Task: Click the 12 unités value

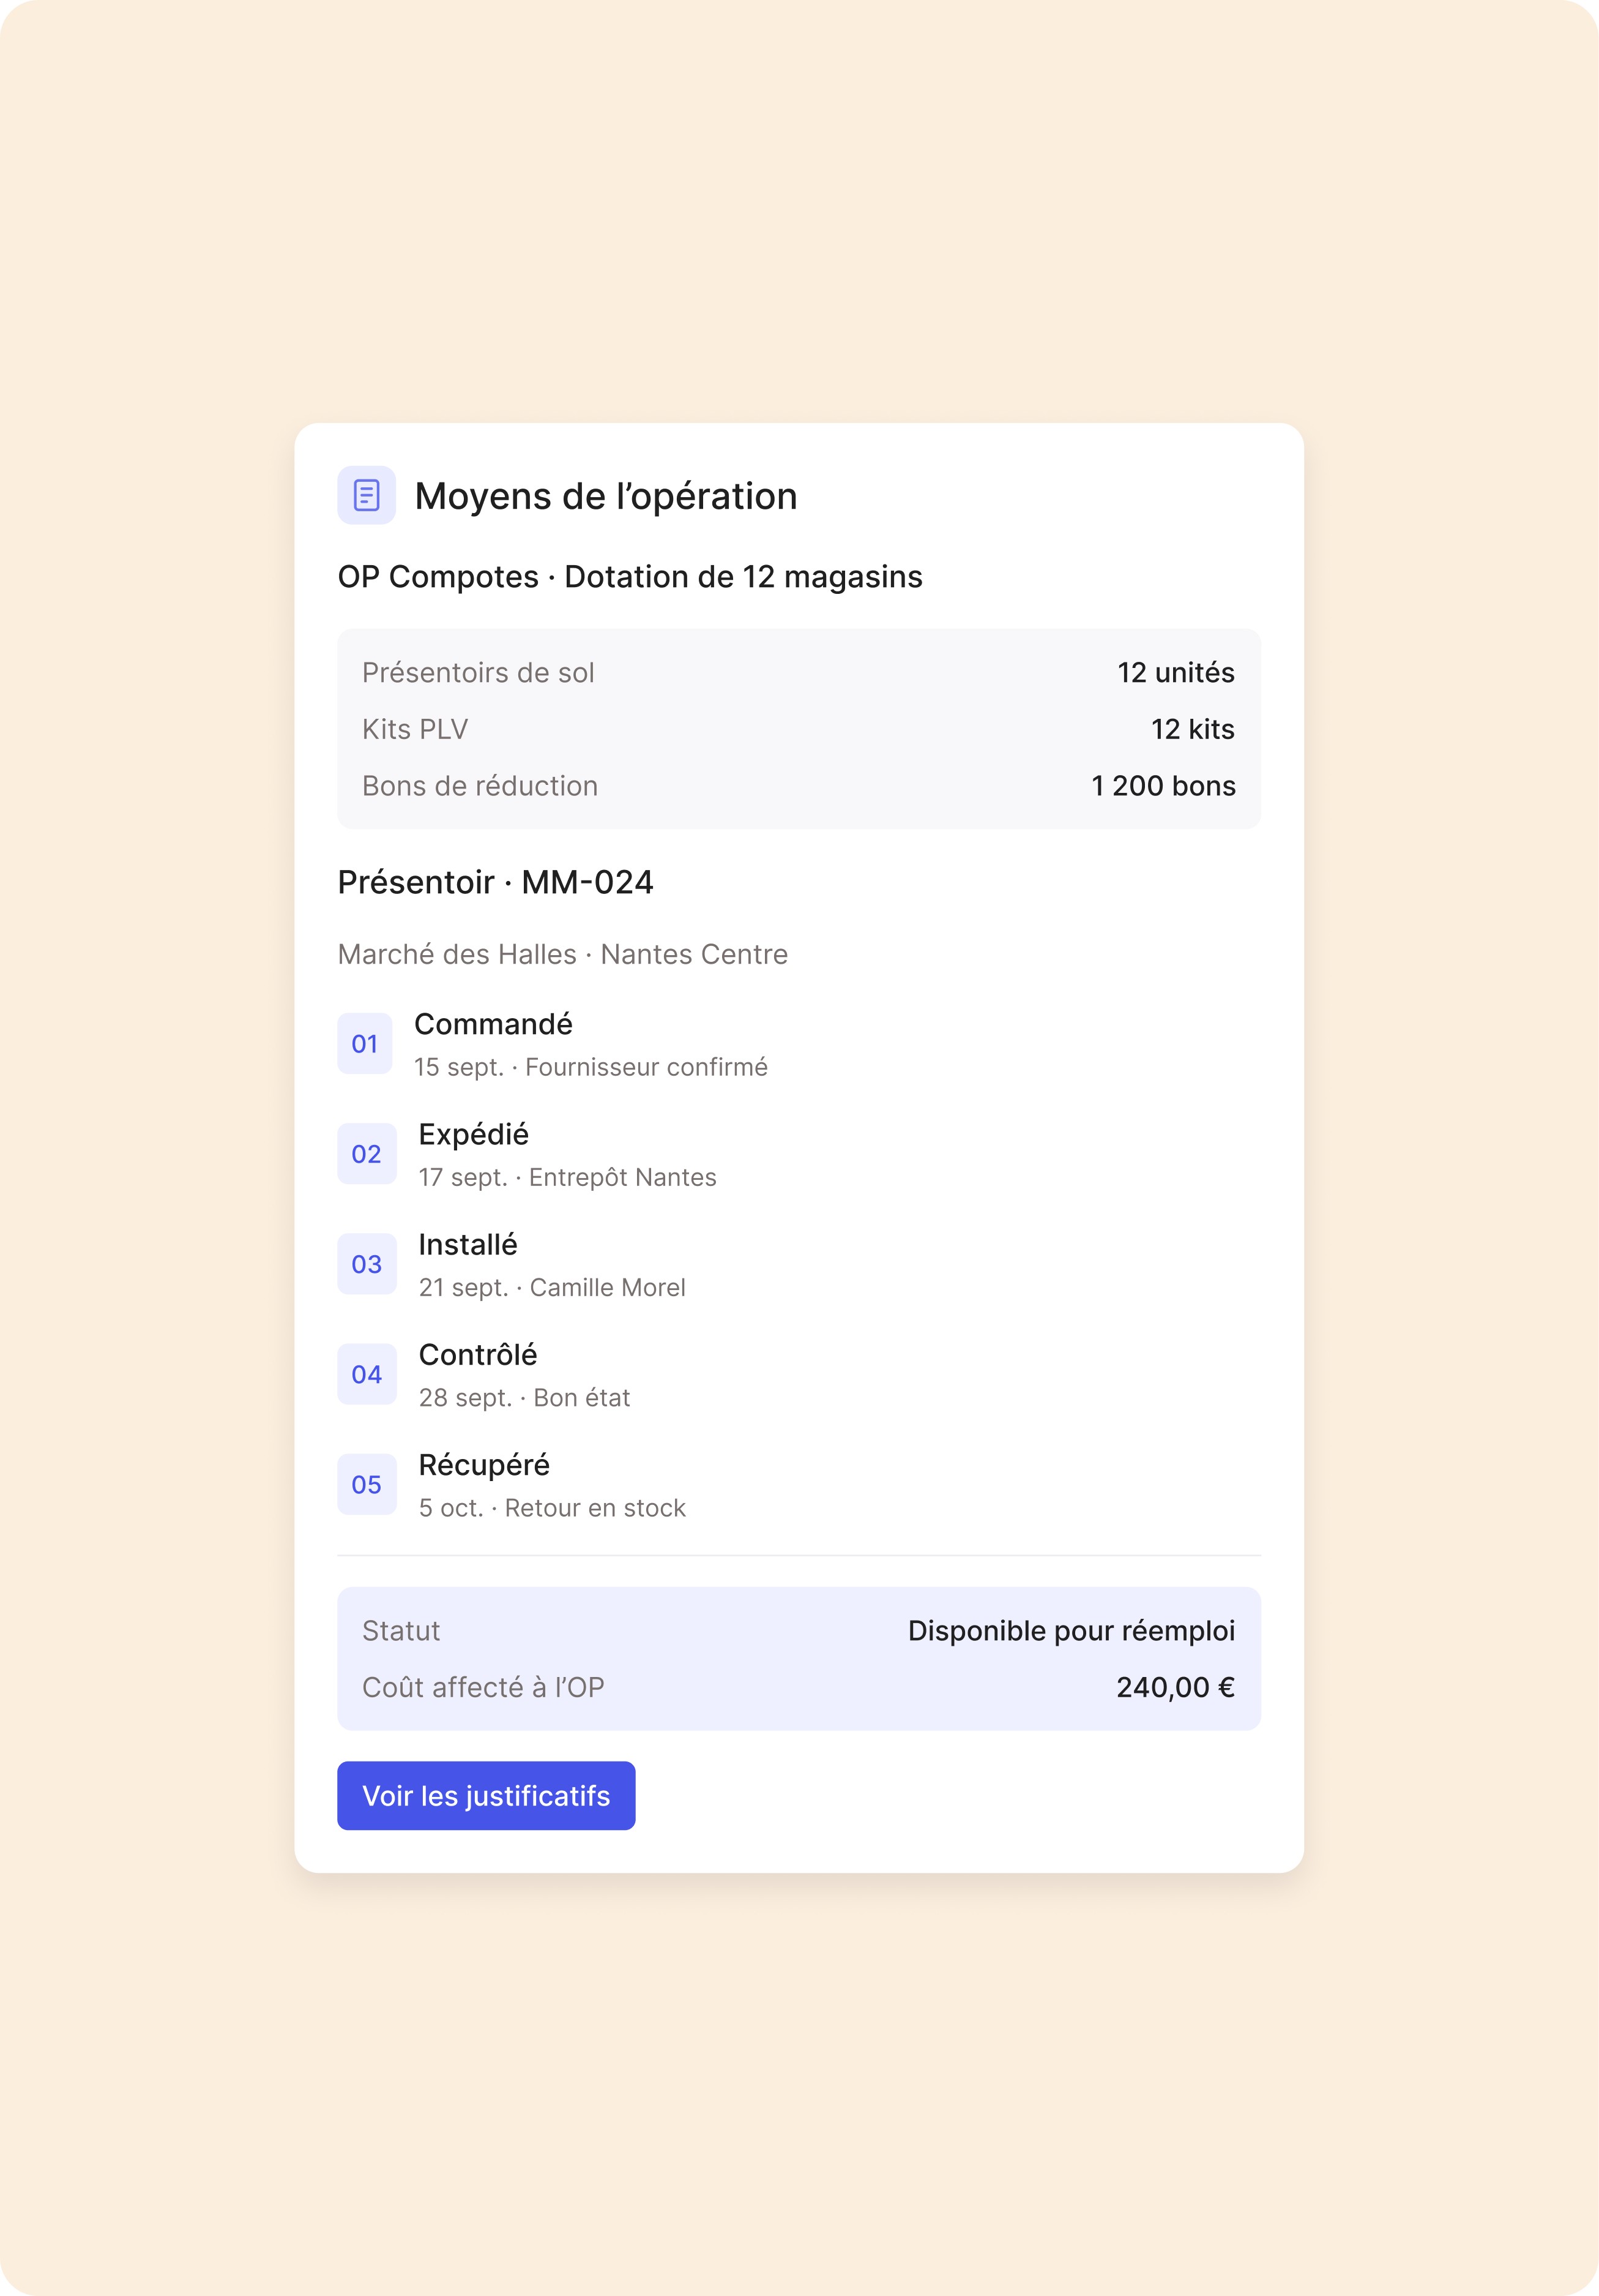Action: [1176, 673]
